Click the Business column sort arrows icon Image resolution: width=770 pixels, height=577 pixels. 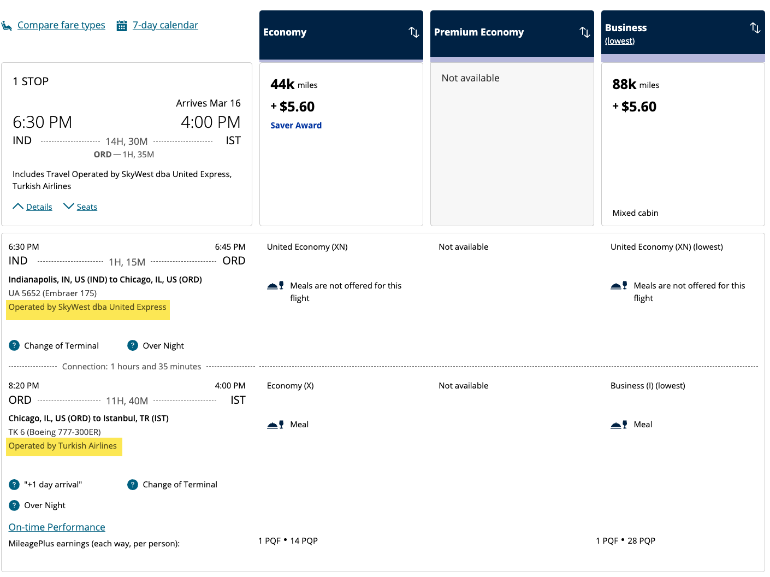(755, 28)
